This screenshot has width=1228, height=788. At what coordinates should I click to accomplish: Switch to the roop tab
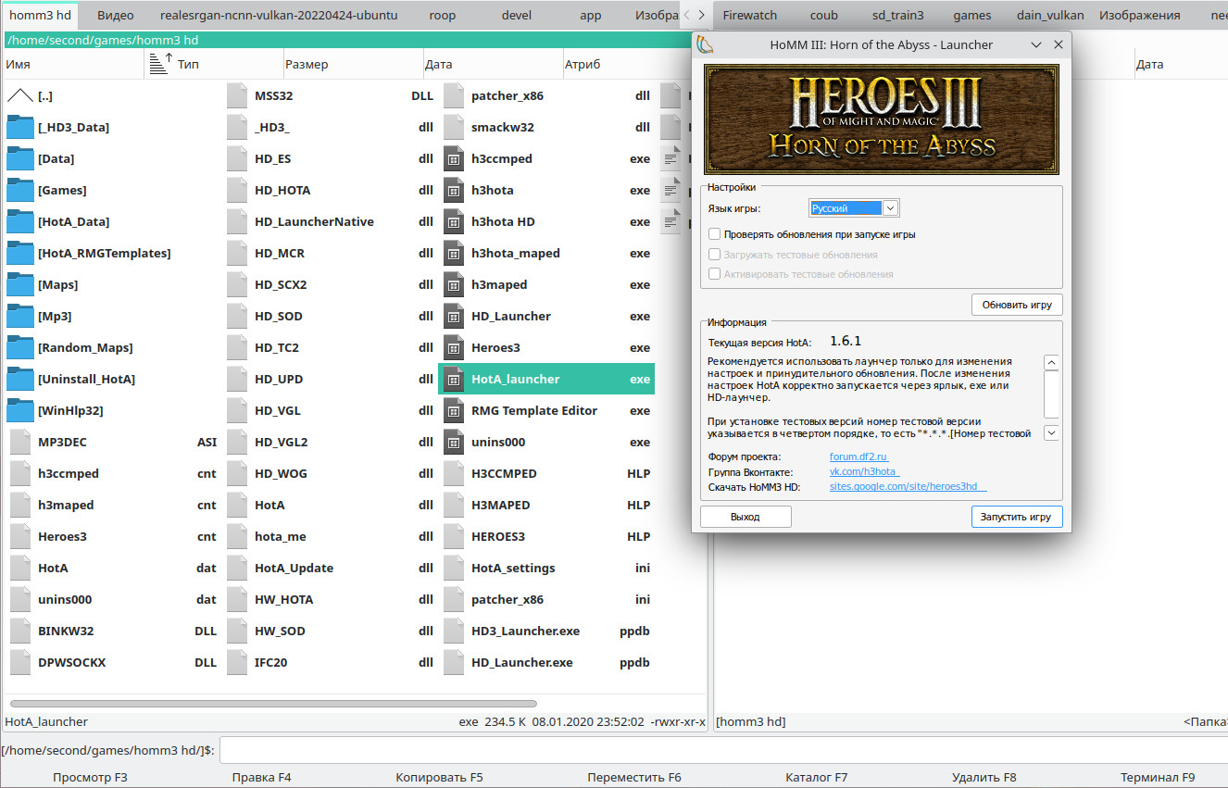443,15
